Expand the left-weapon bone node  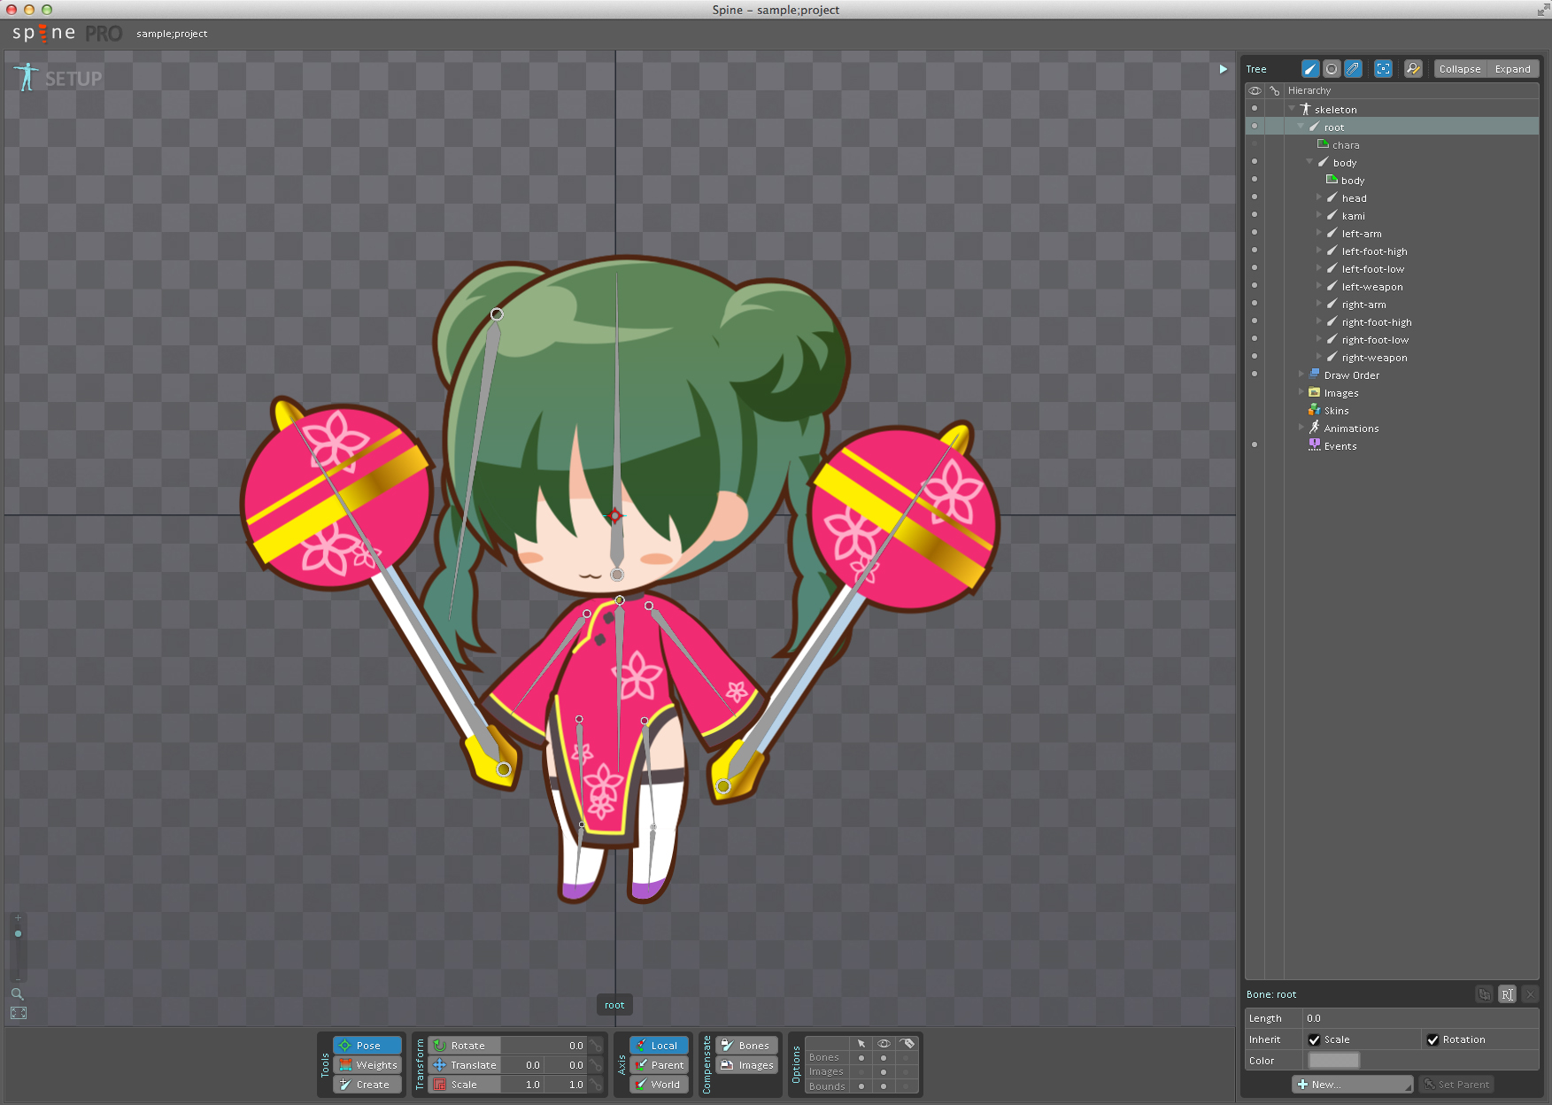pyautogui.click(x=1318, y=286)
